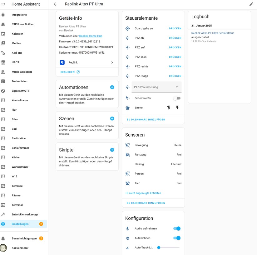Image resolution: width=257 pixels, height=255 pixels.
Task: Click the Einstellungen gear icon
Action: point(3,224)
